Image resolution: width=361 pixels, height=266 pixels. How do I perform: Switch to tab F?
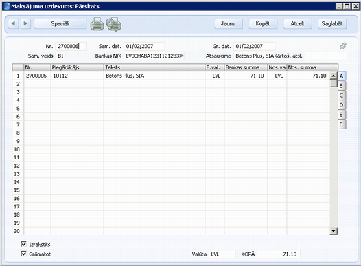(341, 124)
